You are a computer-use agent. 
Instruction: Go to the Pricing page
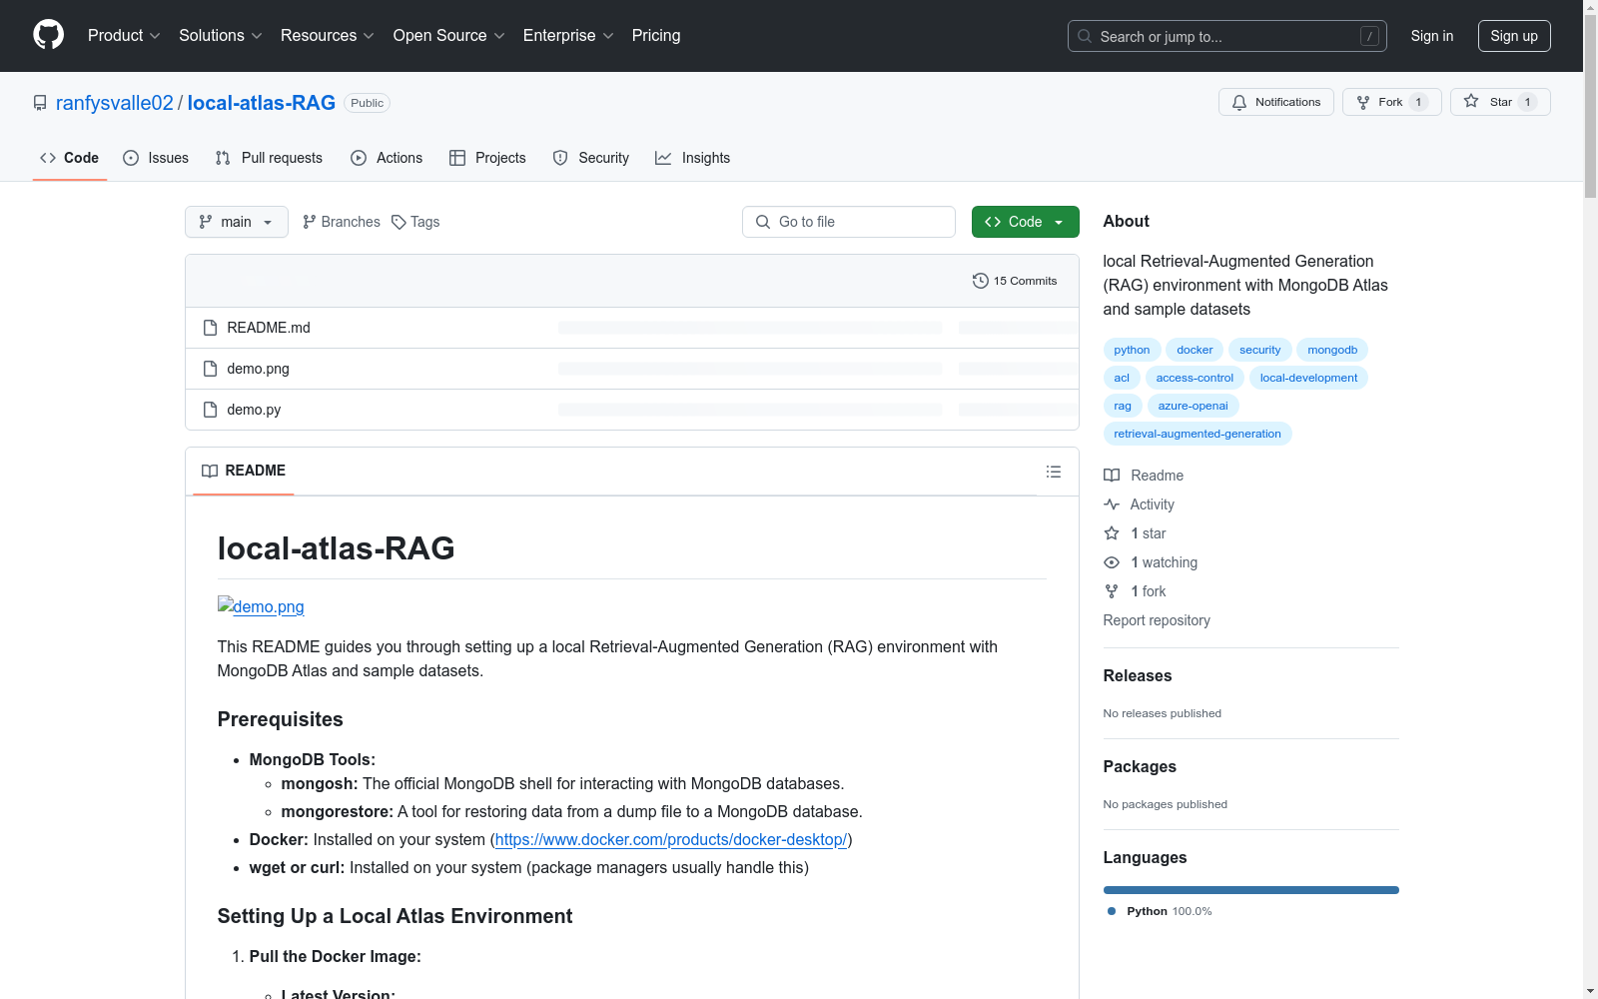pos(656,36)
